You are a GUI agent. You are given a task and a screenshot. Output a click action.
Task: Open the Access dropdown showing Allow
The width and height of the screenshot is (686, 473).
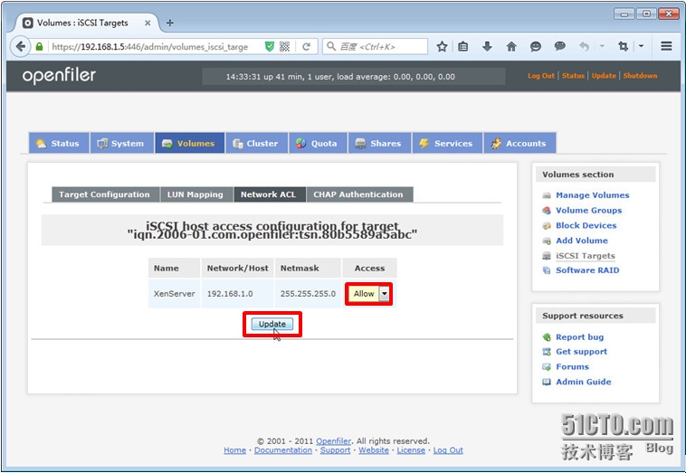(368, 294)
